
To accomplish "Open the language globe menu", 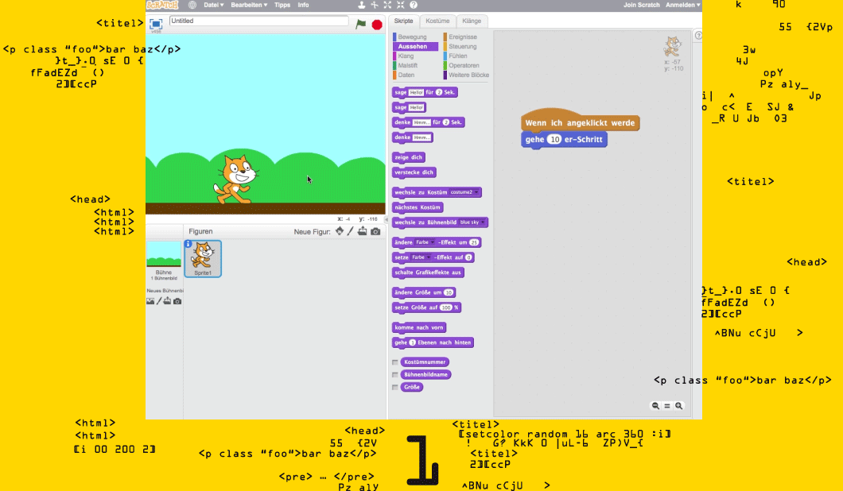I will point(192,5).
